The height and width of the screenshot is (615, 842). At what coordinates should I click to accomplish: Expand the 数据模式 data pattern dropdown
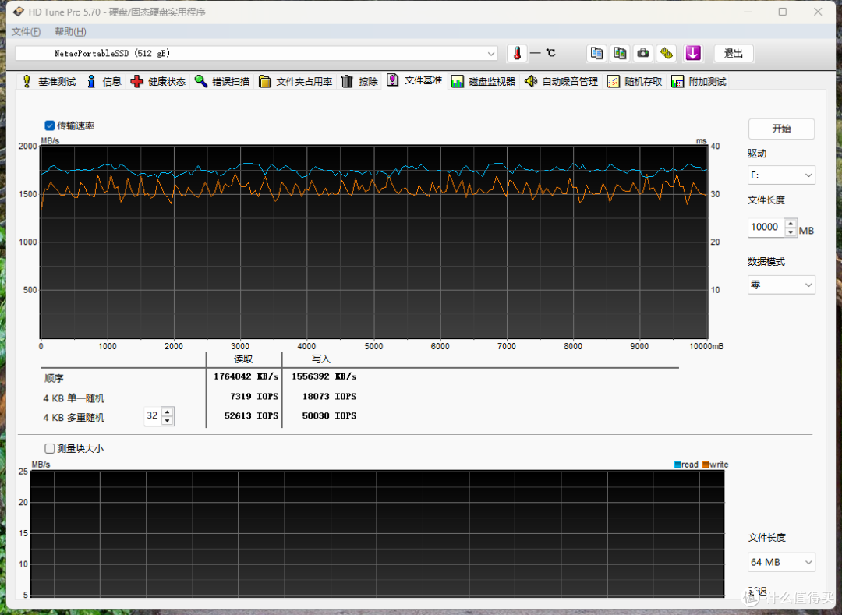pyautogui.click(x=781, y=285)
